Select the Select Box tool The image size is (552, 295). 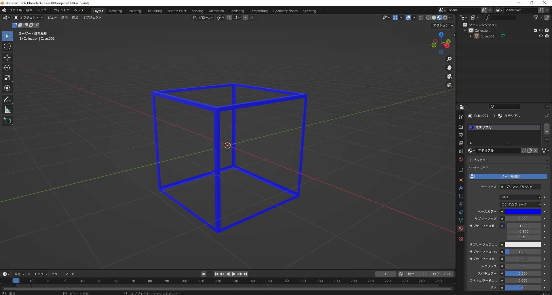(x=7, y=36)
